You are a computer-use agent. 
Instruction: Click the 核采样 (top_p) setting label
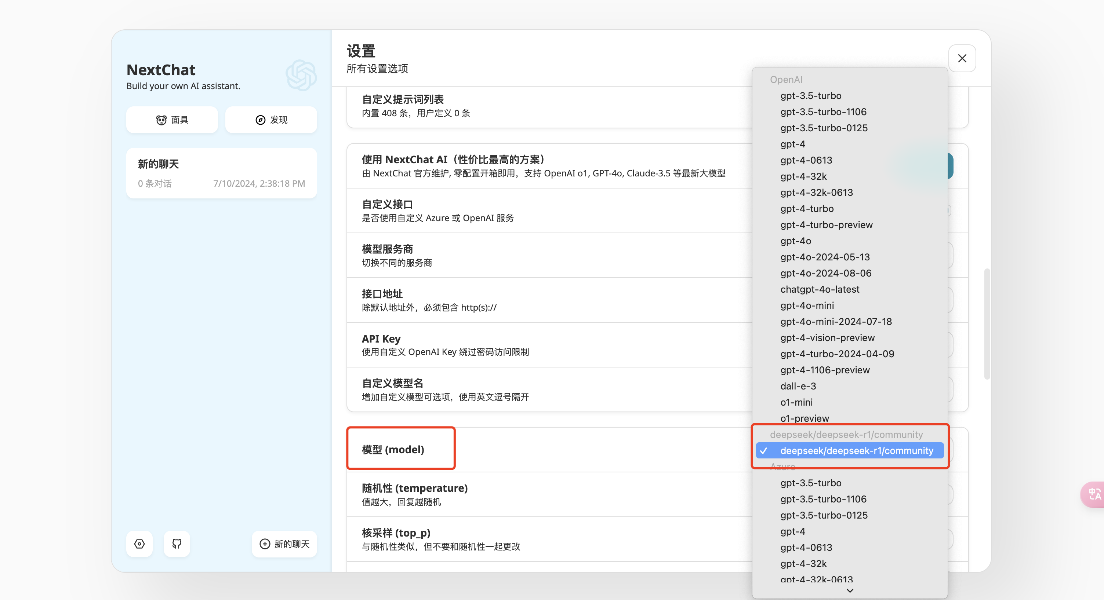(396, 533)
